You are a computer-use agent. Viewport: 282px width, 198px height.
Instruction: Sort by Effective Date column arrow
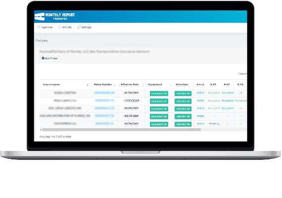(142, 85)
